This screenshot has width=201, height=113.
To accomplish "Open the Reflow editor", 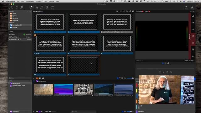I will point(42,8).
